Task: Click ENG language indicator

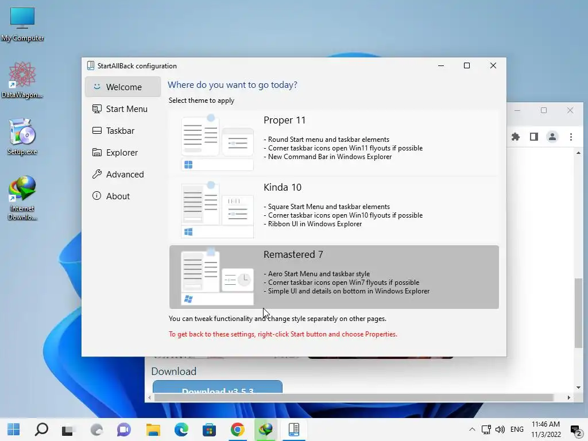Action: click(x=517, y=430)
